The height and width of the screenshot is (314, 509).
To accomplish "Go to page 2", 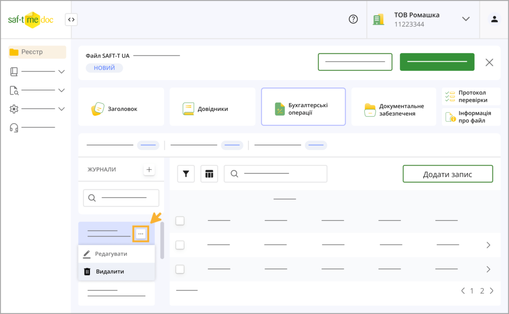I will tap(482, 291).
